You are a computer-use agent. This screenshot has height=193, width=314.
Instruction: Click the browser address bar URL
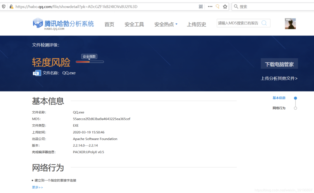point(76,7)
